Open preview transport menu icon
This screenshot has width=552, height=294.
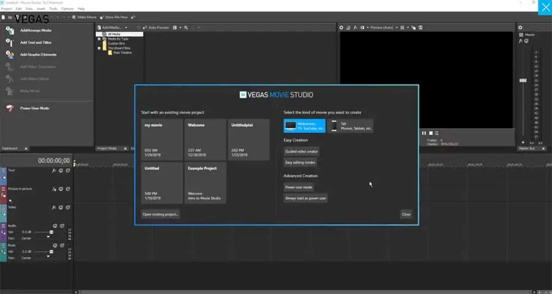pyautogui.click(x=437, y=134)
